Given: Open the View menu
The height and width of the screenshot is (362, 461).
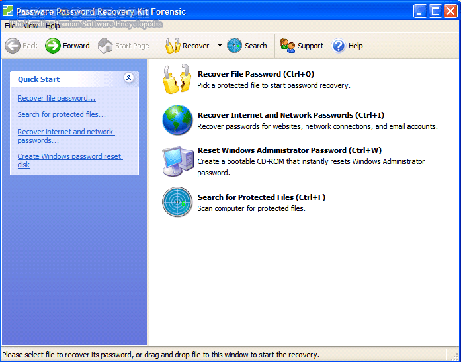Looking at the screenshot, I should pyautogui.click(x=30, y=26).
